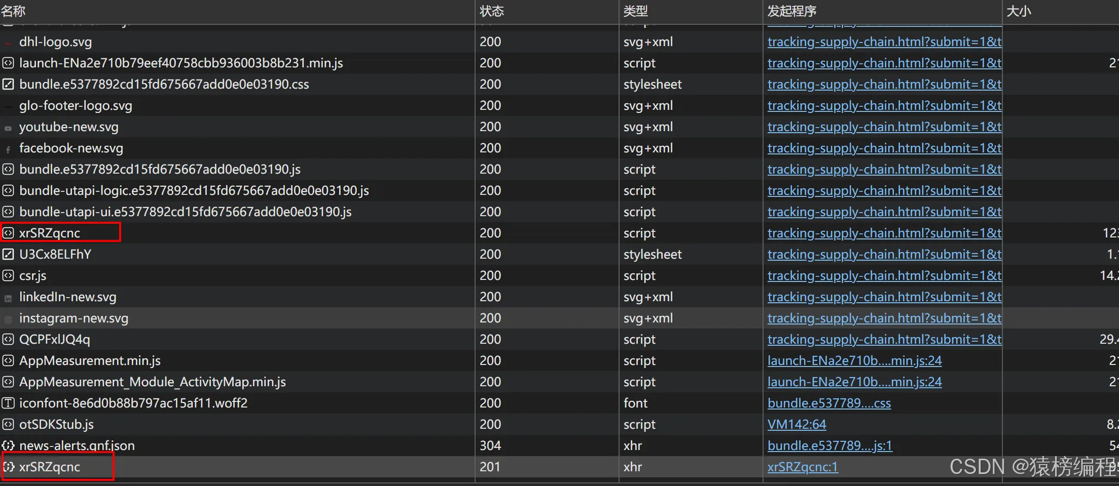Click the script icon next to csr.js
Image resolution: width=1119 pixels, height=486 pixels.
(8, 276)
